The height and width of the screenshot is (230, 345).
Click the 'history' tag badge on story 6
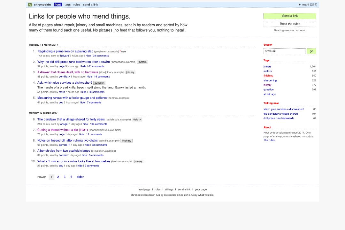137,119
